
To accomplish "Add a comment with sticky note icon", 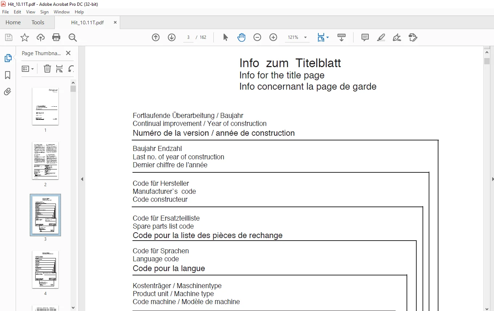I will (x=365, y=37).
